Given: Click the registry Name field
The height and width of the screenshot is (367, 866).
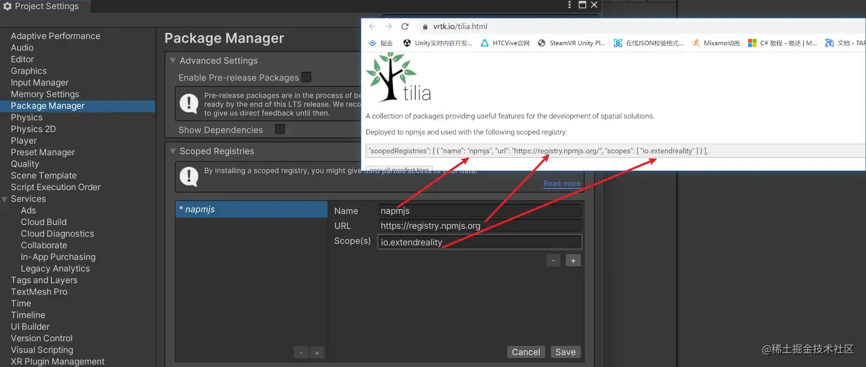Looking at the screenshot, I should [479, 211].
